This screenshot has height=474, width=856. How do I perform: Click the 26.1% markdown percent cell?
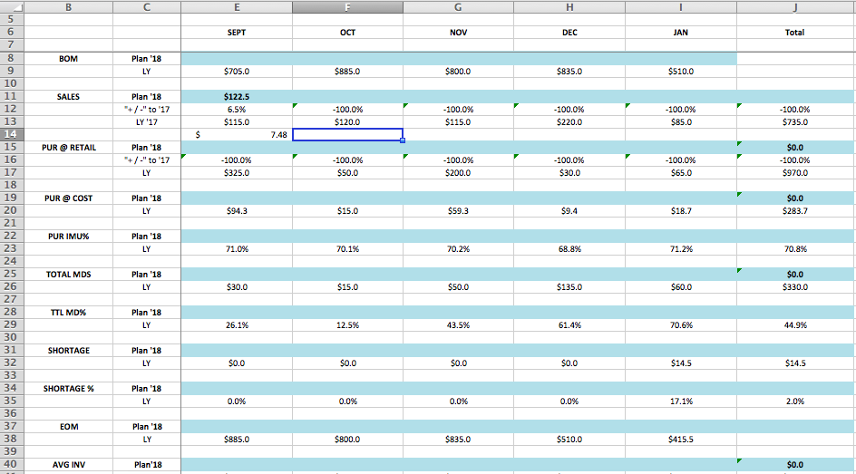click(237, 324)
